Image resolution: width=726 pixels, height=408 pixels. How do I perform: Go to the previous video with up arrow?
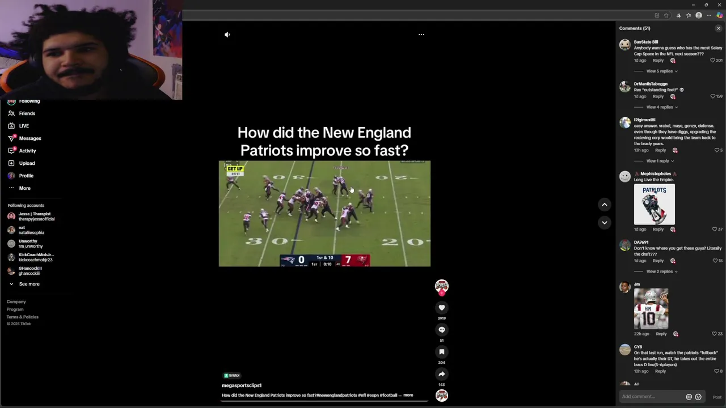(x=605, y=205)
